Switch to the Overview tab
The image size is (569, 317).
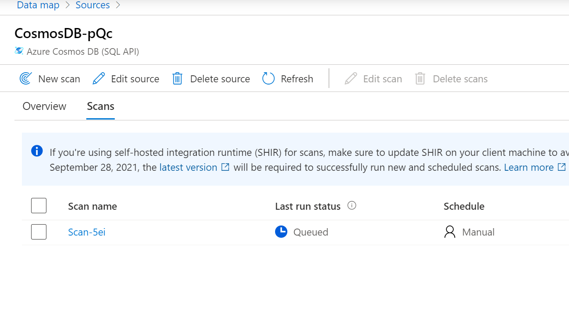coord(44,106)
